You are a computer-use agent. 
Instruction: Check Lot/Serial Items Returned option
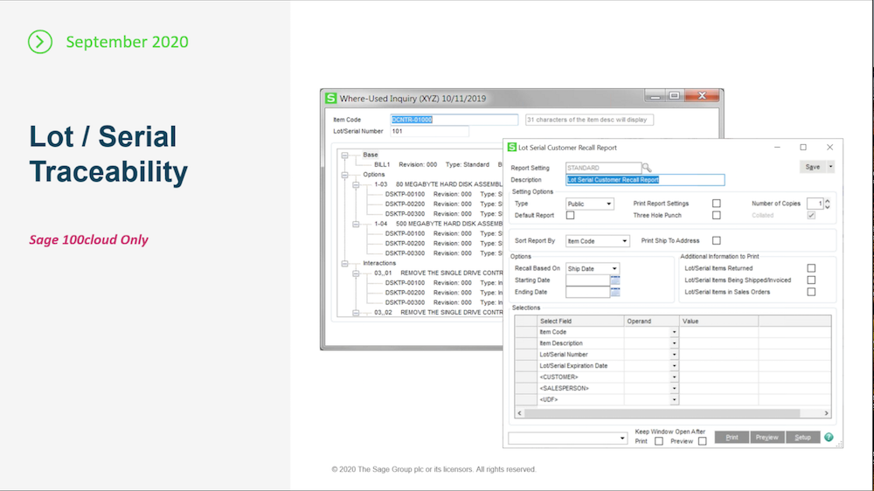point(812,268)
